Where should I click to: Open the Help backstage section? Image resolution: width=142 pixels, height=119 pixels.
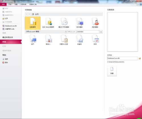click(x=4, y=55)
